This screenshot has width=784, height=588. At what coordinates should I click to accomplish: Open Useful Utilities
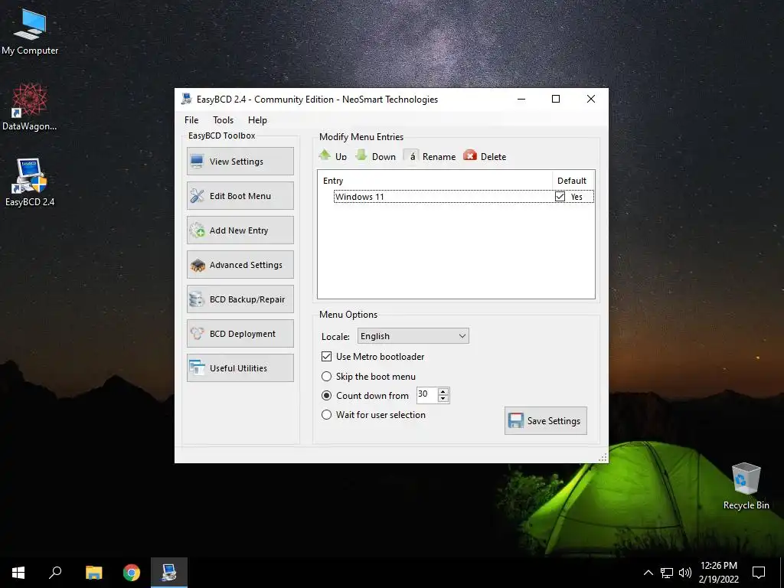(240, 368)
